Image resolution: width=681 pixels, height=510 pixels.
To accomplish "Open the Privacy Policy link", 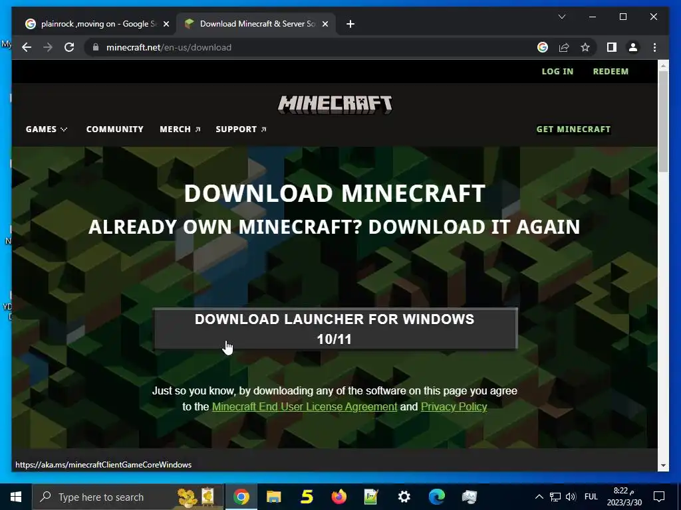I will (x=454, y=407).
